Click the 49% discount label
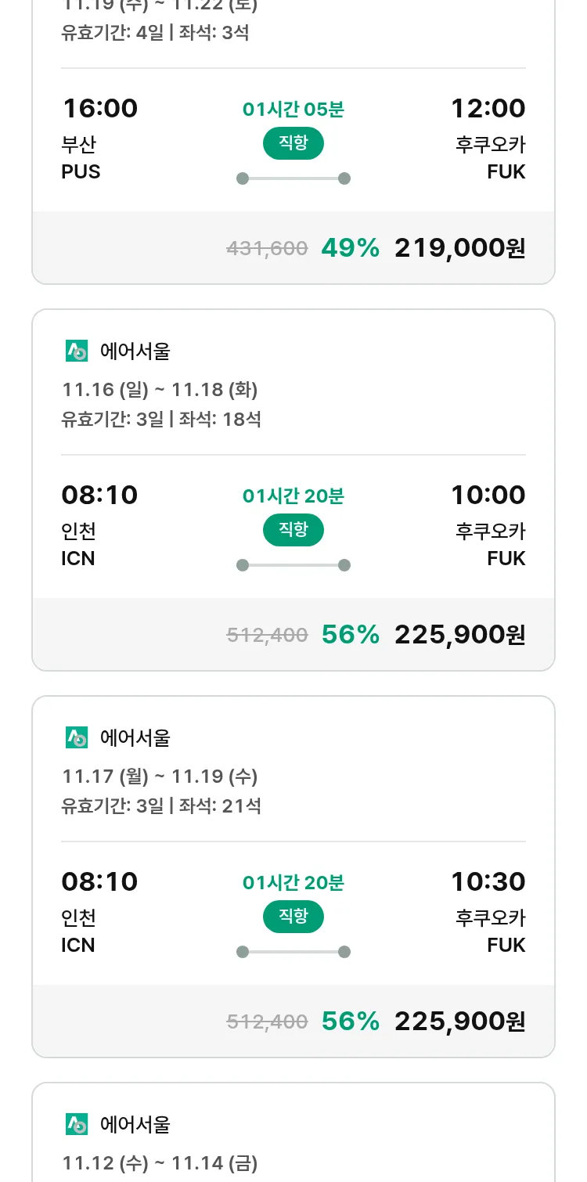This screenshot has height=1182, width=587. (x=350, y=248)
